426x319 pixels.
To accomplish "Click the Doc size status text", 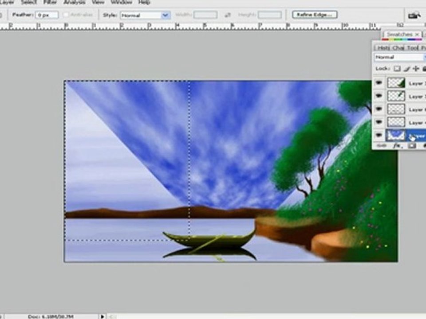I will [x=50, y=316].
